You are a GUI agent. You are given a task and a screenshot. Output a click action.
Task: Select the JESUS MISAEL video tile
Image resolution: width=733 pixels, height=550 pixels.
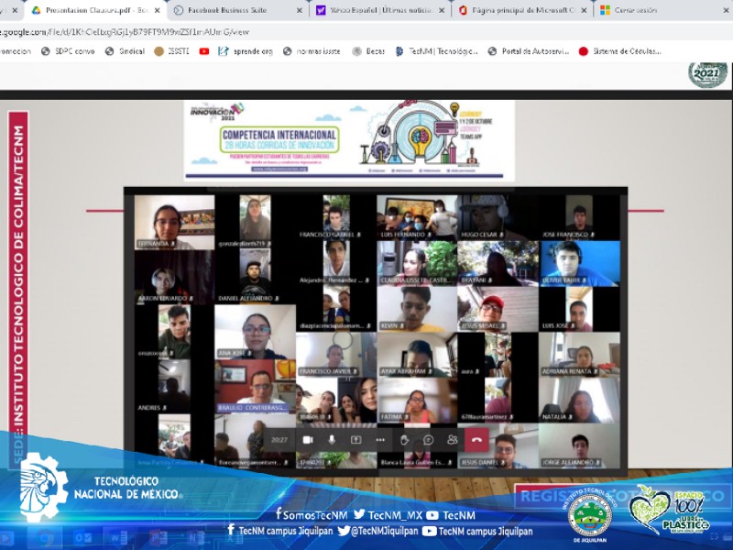click(x=498, y=309)
